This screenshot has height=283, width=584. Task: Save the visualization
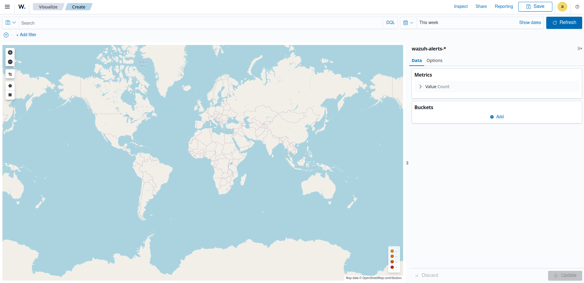(535, 6)
